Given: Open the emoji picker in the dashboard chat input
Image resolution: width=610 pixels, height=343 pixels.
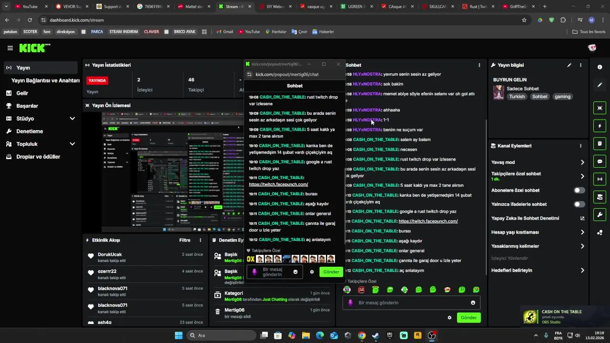Looking at the screenshot, I should pyautogui.click(x=473, y=303).
